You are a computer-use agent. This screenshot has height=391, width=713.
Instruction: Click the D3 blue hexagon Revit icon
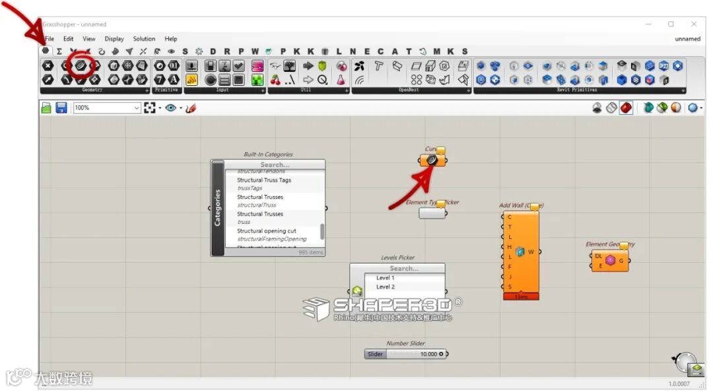pos(663,66)
